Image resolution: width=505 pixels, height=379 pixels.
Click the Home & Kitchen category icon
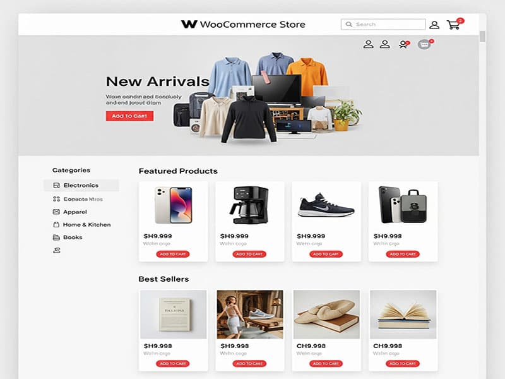tap(56, 225)
